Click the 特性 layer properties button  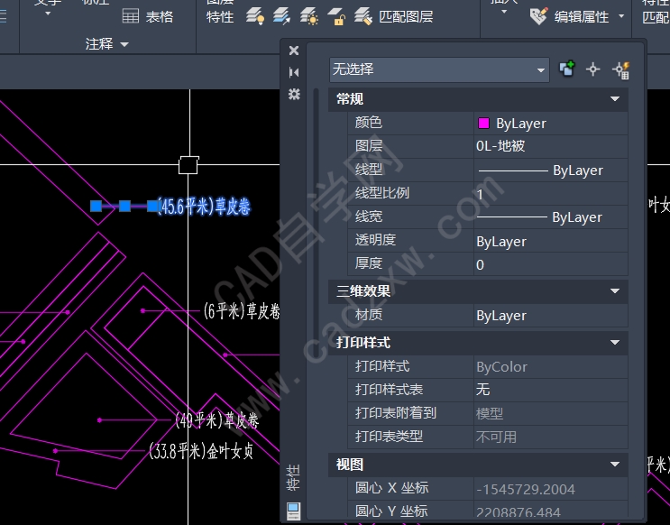point(220,16)
